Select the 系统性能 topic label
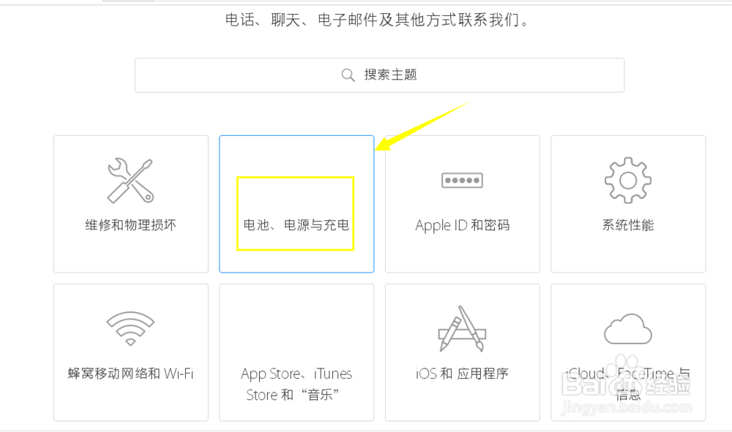This screenshot has height=432, width=732. point(628,226)
